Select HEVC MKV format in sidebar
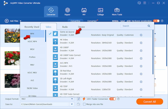 click(32, 73)
